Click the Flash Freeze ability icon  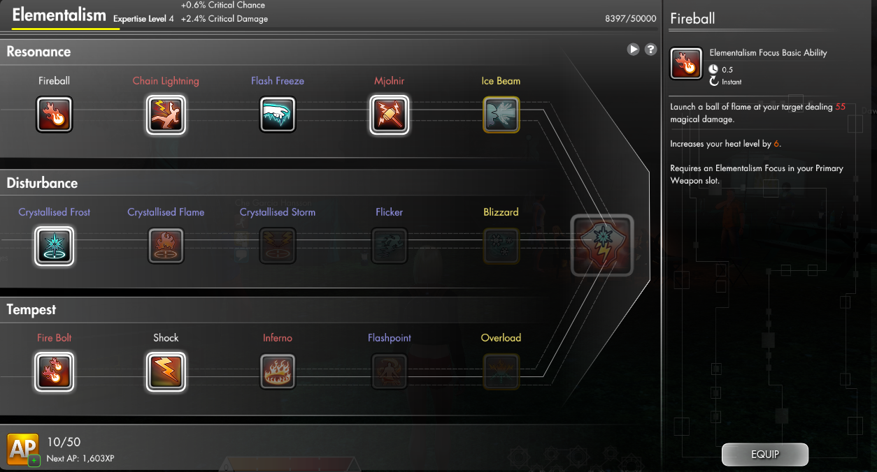[x=278, y=115]
